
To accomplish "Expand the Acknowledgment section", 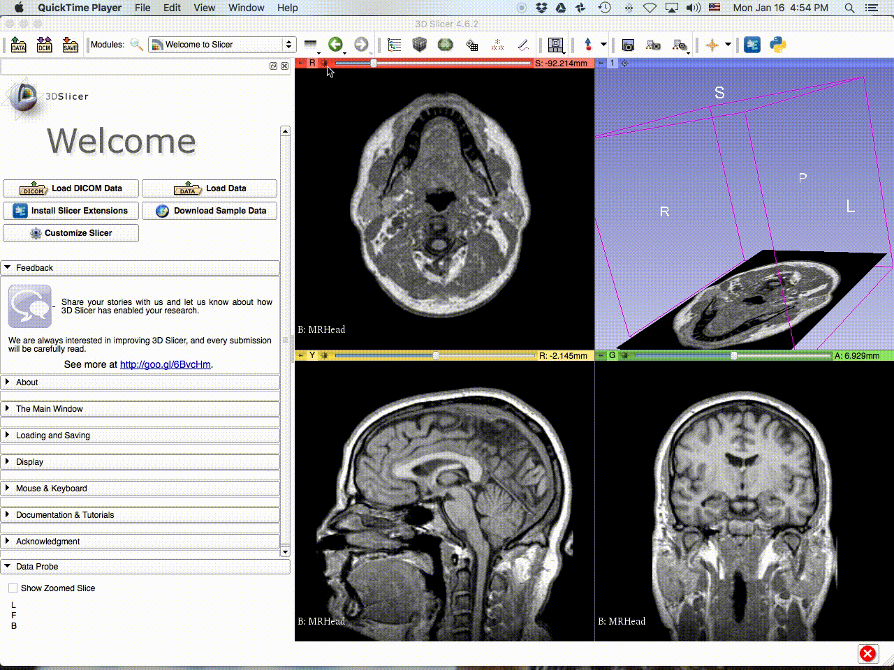I will point(140,542).
